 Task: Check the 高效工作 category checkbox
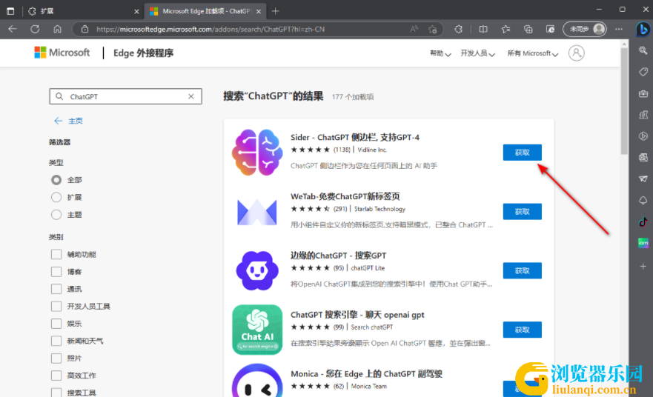pos(56,376)
